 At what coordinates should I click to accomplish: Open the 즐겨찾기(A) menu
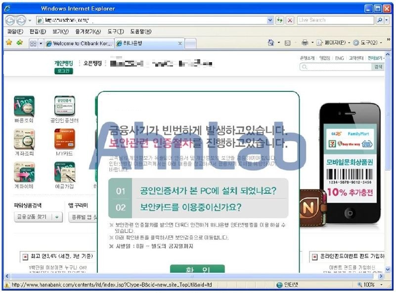click(88, 32)
